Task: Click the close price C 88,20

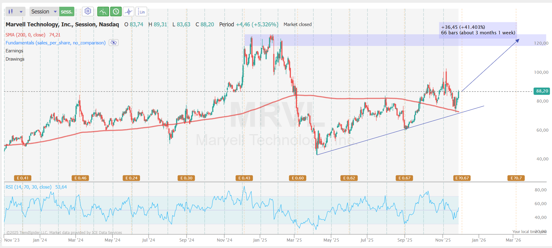Action: 205,24
